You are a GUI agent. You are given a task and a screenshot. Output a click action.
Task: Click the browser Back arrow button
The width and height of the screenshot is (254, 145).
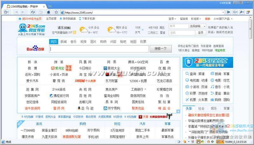[17, 12]
